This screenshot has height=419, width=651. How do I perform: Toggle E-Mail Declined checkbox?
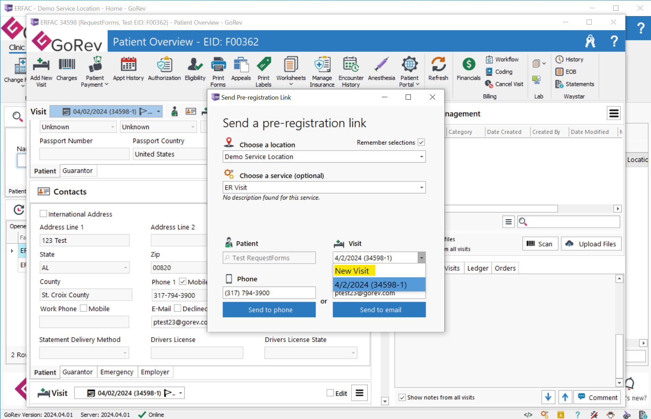(x=177, y=308)
